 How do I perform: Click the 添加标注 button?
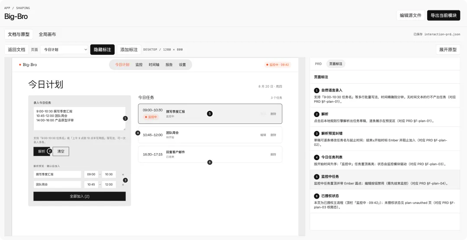(x=129, y=50)
